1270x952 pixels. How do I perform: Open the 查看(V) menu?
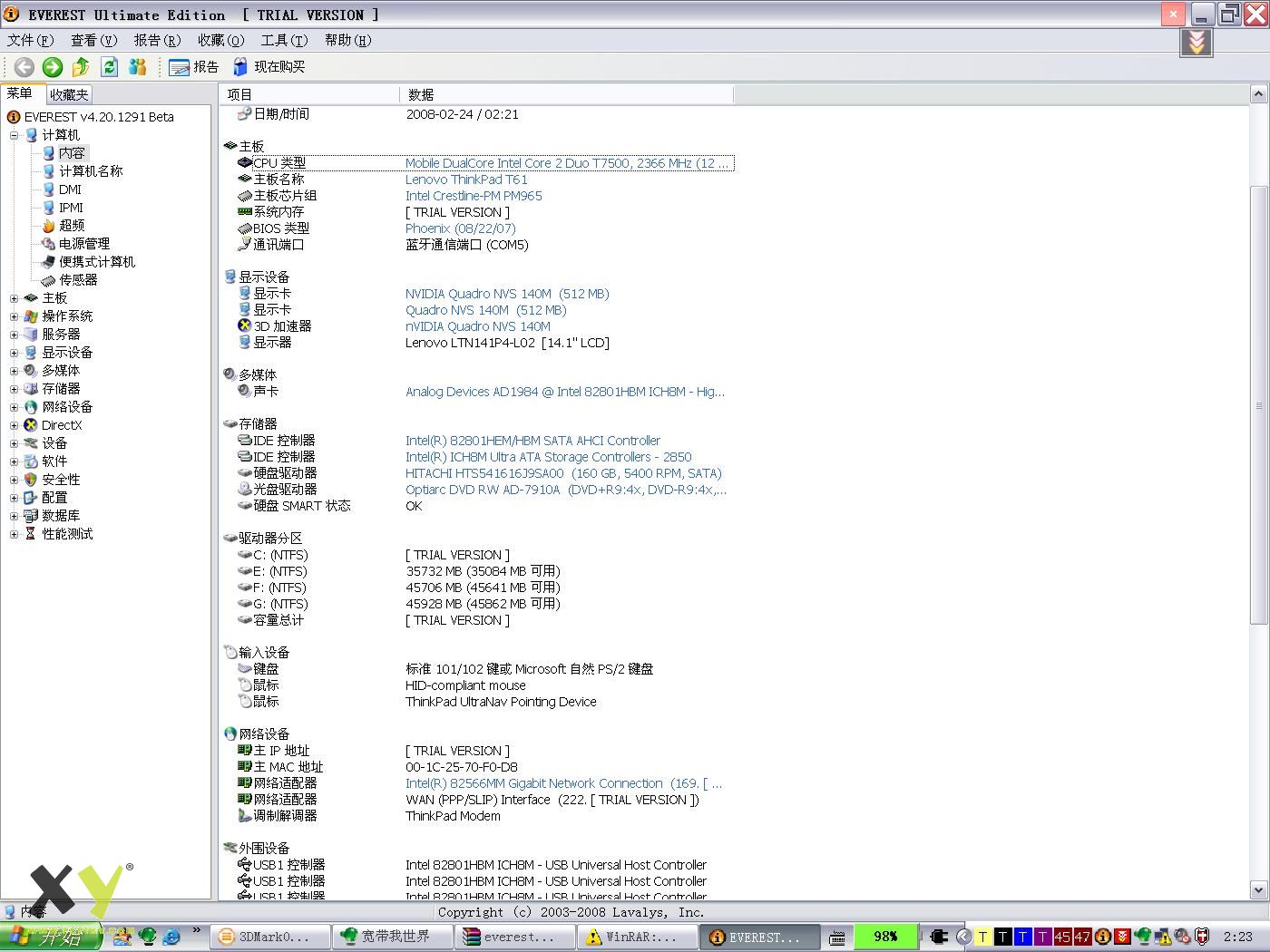coord(93,40)
